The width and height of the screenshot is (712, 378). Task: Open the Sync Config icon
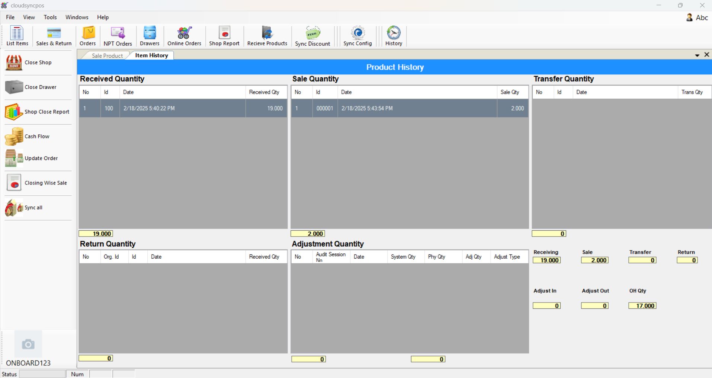(357, 36)
